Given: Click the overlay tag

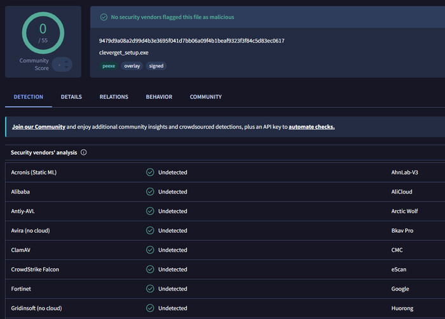Looking at the screenshot, I should [132, 66].
